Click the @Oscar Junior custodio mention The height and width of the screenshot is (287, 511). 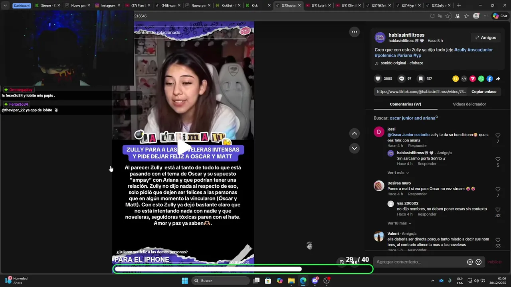tap(408, 135)
